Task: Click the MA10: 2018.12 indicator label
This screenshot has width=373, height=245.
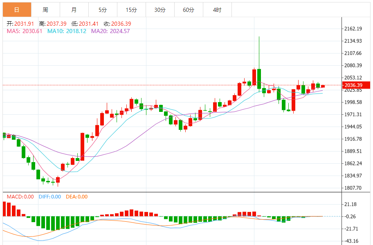Action: (67, 31)
